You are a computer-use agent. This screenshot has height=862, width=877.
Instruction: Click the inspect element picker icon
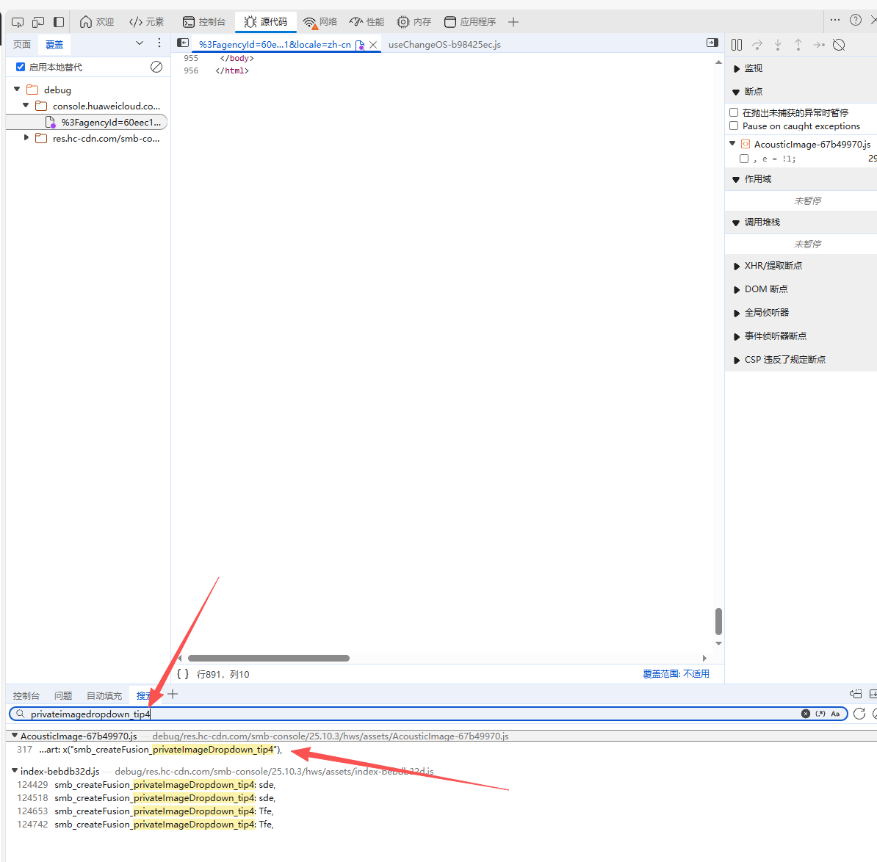(x=18, y=22)
